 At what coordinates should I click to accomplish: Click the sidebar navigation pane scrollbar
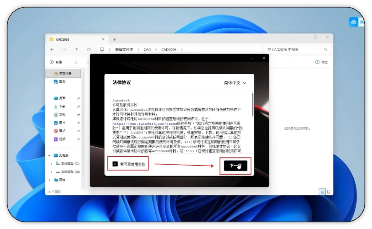[83, 123]
